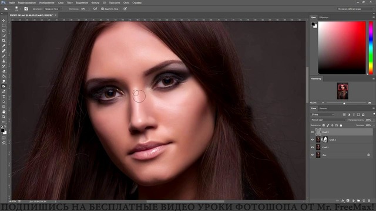Toggle pressure for size in options bar

pos(125,9)
